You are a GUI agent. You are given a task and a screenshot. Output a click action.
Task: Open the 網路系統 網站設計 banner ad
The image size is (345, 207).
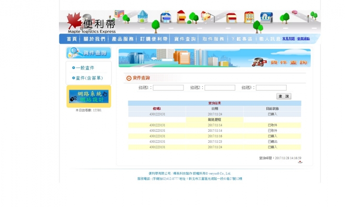[x=89, y=96]
